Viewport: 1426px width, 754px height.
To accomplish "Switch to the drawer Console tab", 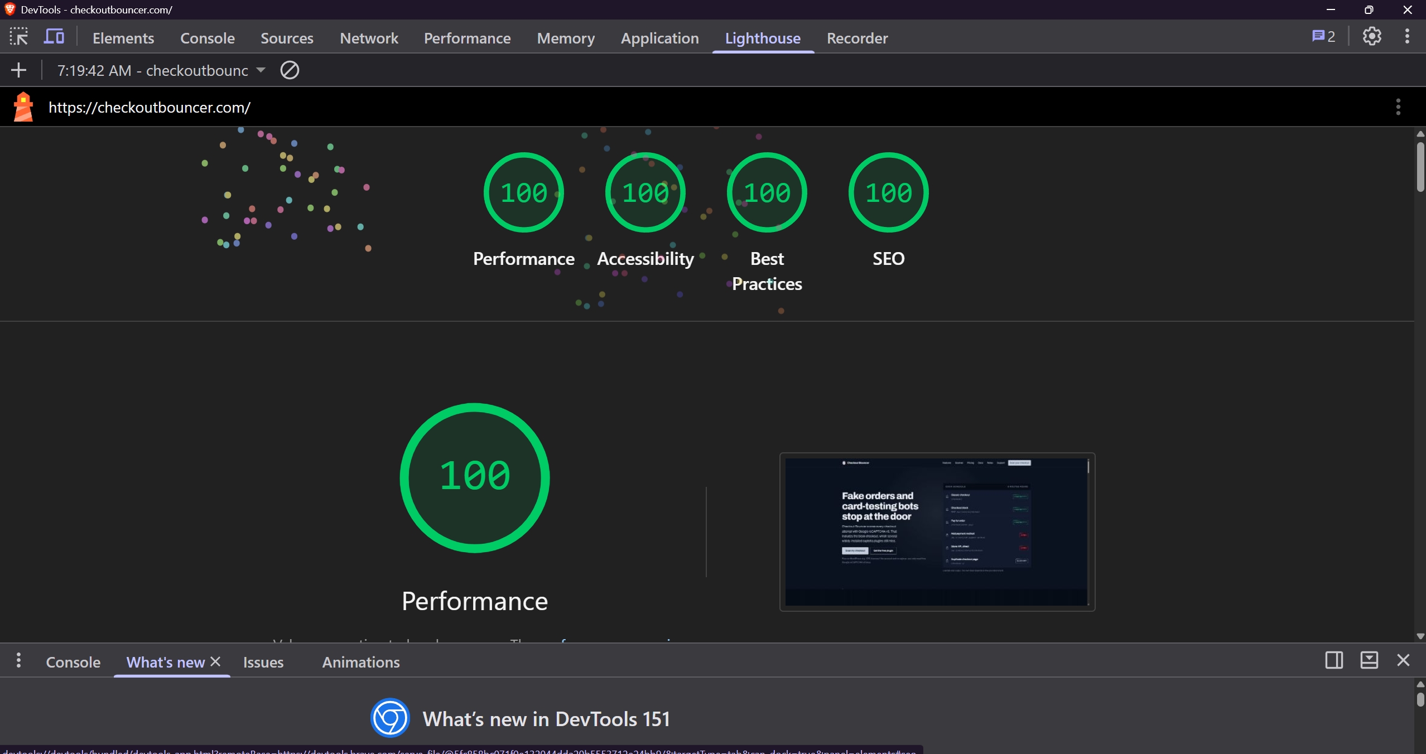I will 73,662.
